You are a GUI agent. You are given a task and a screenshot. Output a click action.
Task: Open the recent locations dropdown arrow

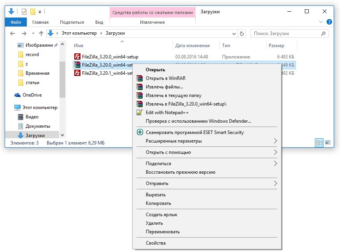[33, 33]
